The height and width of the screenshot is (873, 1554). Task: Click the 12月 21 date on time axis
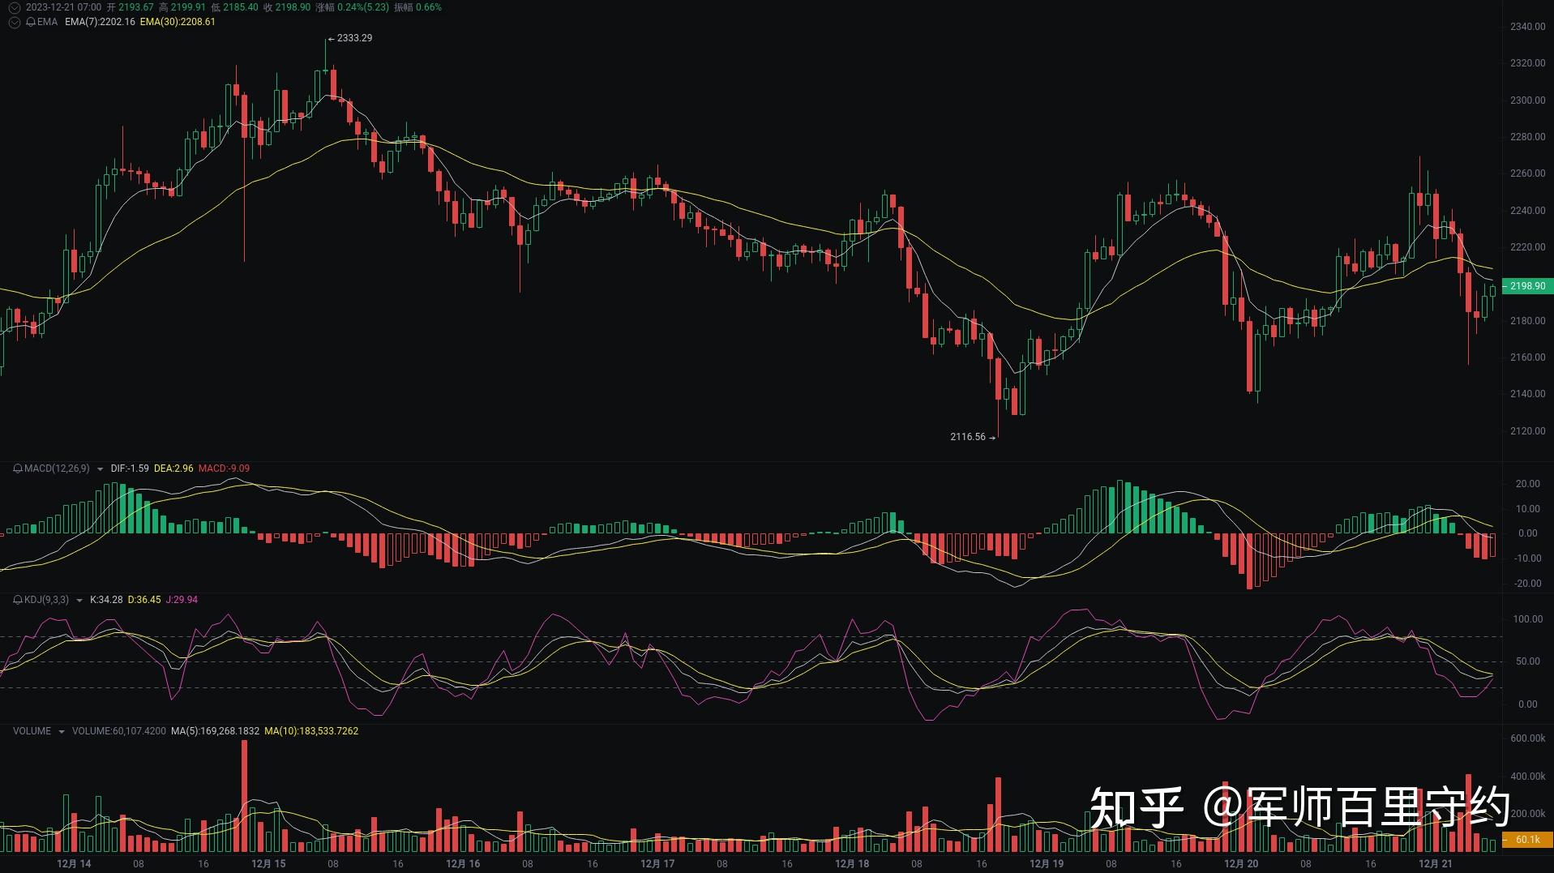(x=1436, y=864)
